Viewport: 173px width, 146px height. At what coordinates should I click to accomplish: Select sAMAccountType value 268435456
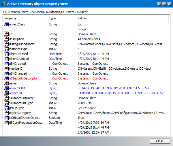(x=85, y=103)
